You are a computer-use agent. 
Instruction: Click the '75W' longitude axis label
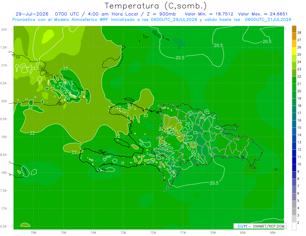coord(63,232)
